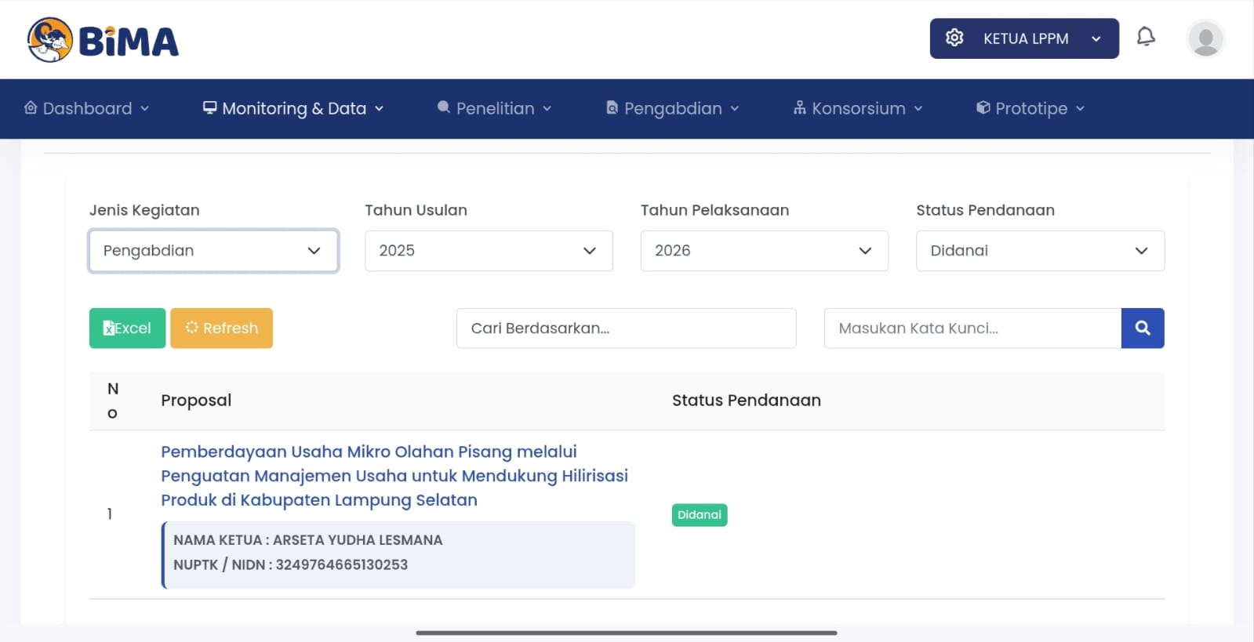Change the Tahun Usulan selection
Image resolution: width=1254 pixels, height=642 pixels.
(489, 251)
